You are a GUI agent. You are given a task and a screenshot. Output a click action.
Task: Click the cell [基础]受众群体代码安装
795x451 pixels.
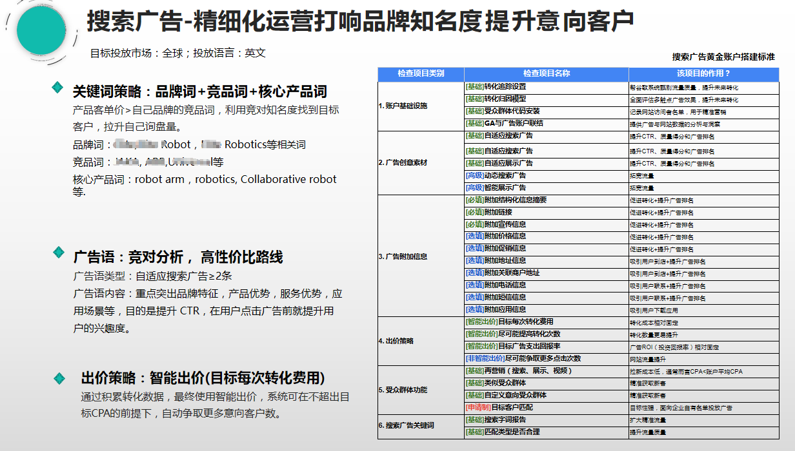coord(547,111)
